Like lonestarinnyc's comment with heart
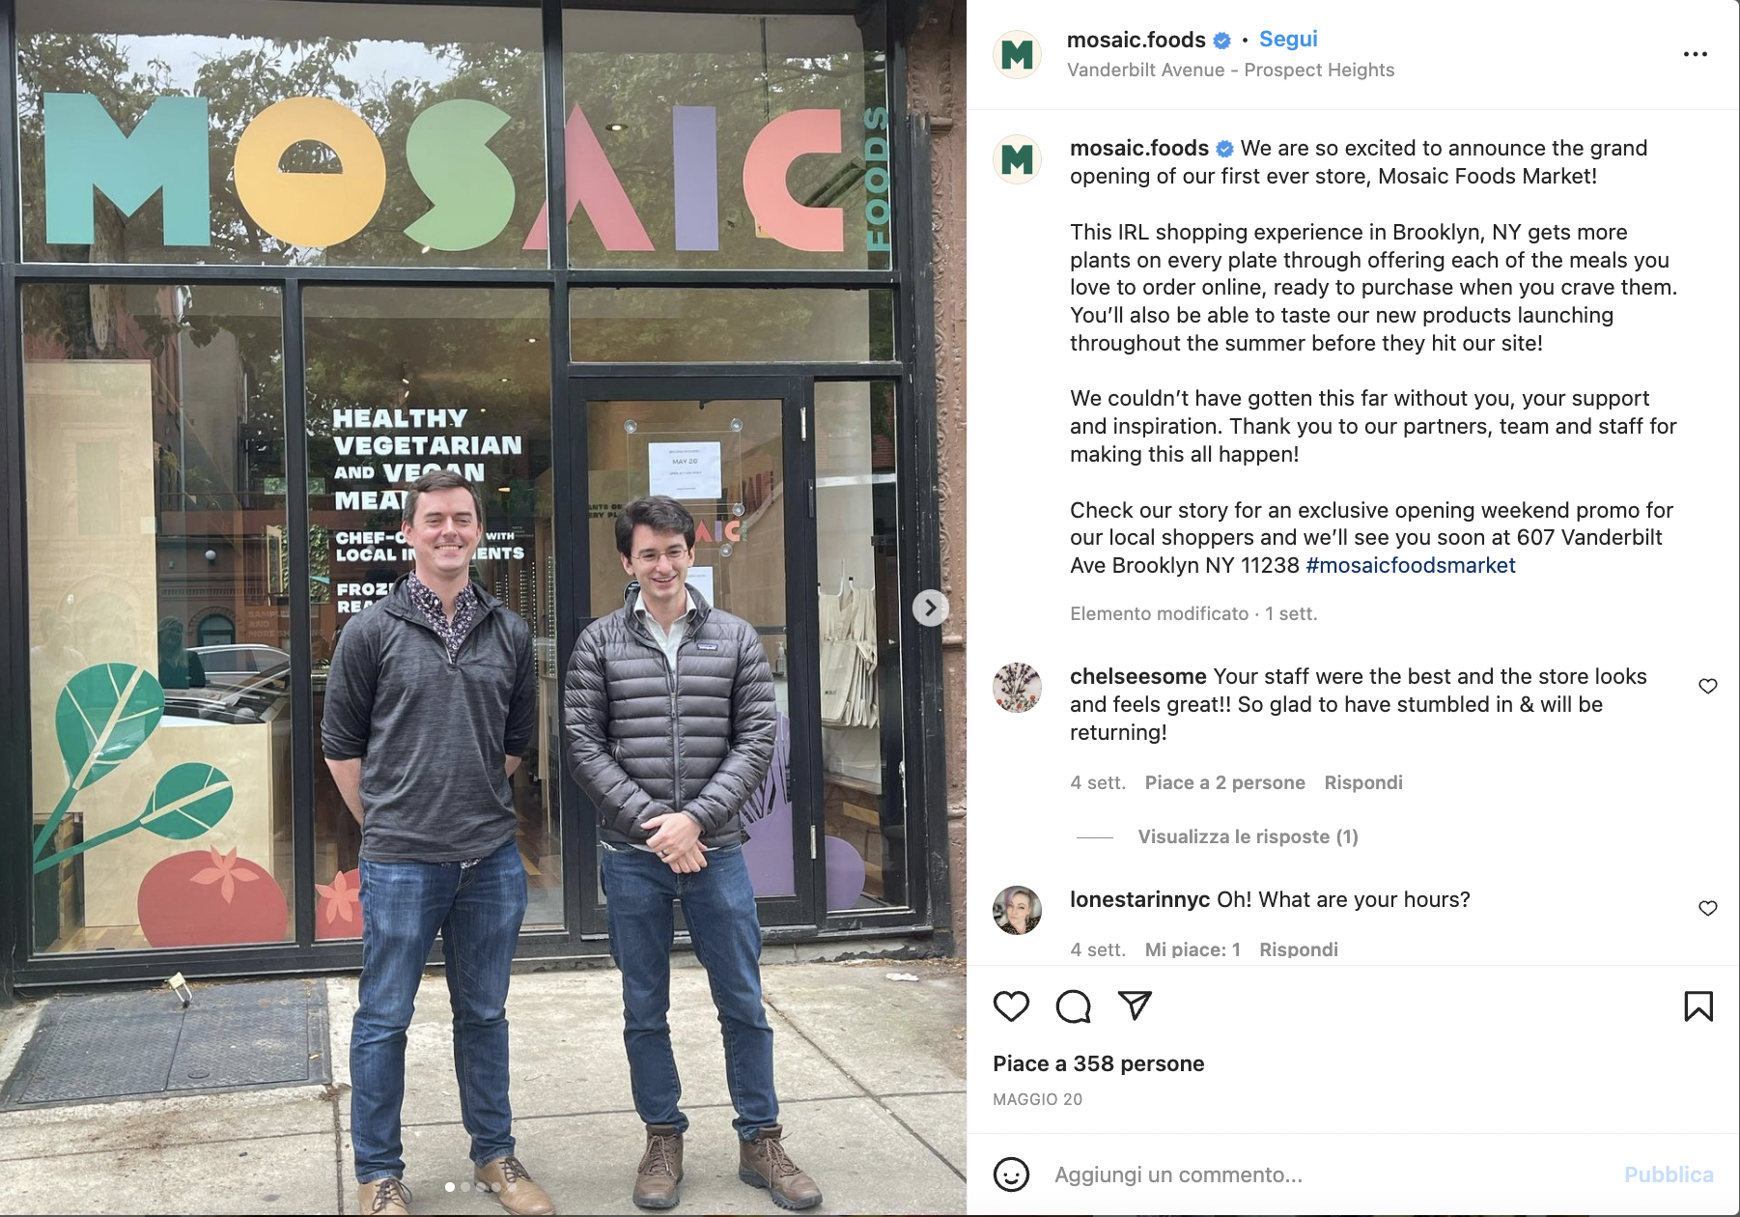This screenshot has width=1740, height=1217. coord(1708,908)
